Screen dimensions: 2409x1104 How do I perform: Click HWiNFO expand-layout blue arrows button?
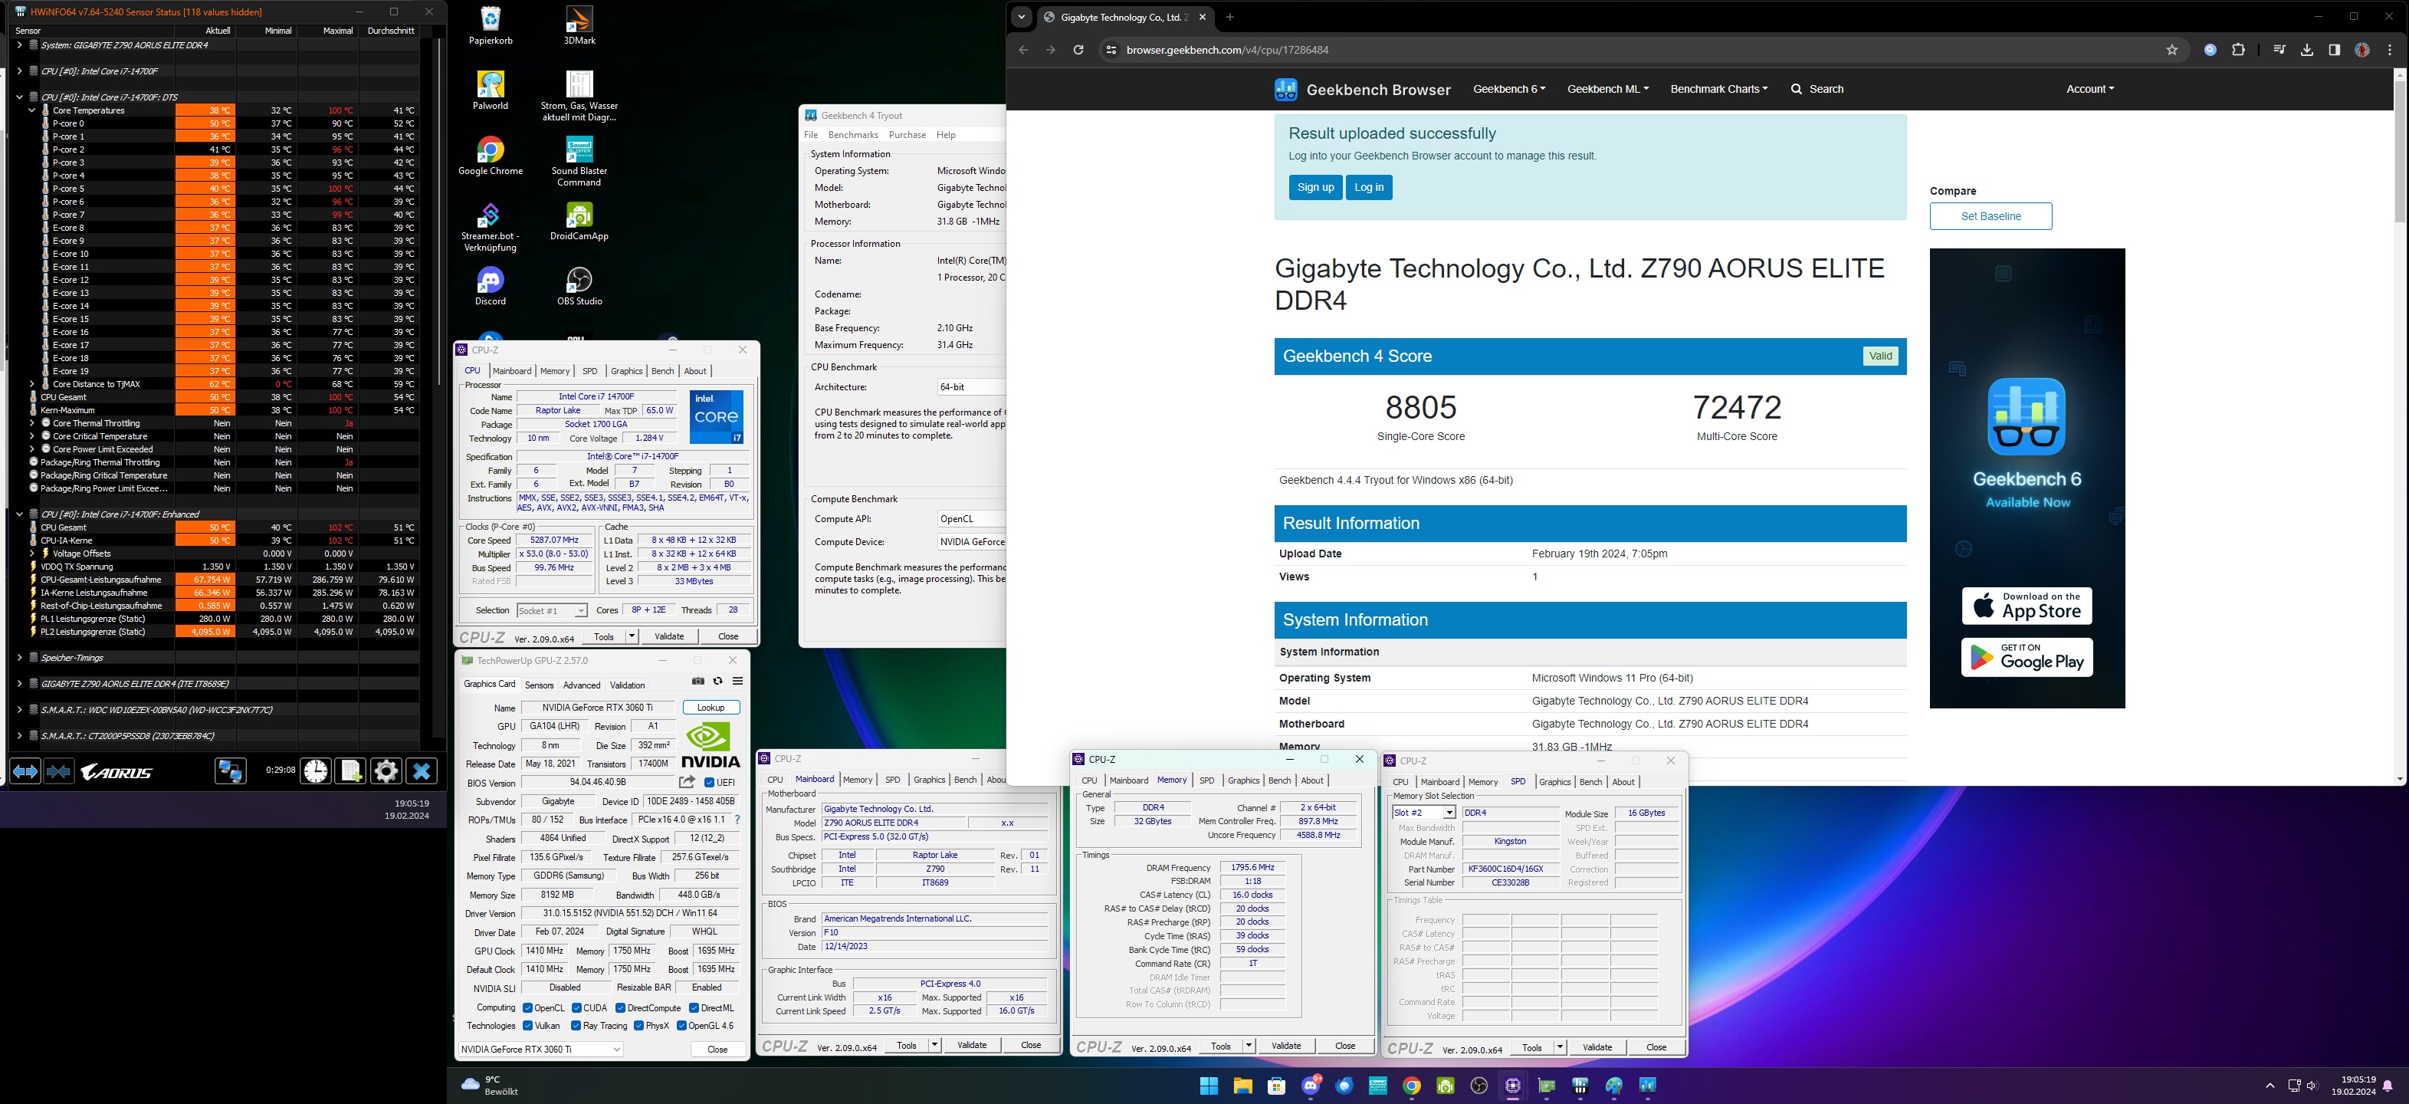pos(25,772)
